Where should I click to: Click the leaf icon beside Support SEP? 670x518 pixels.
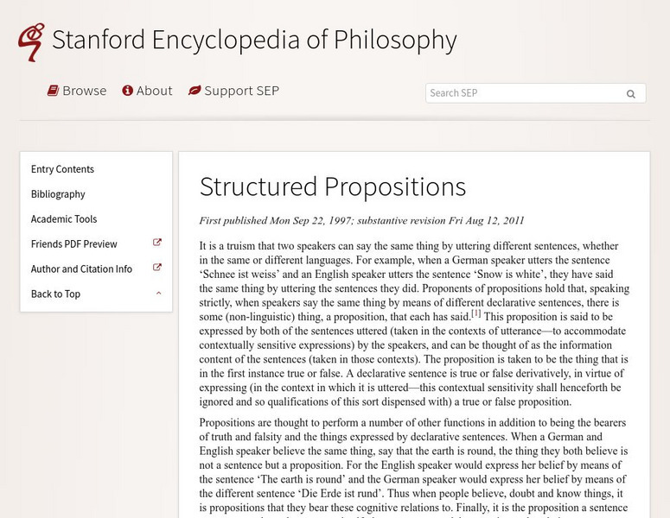195,91
